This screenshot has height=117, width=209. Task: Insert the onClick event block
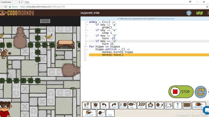[89, 113]
